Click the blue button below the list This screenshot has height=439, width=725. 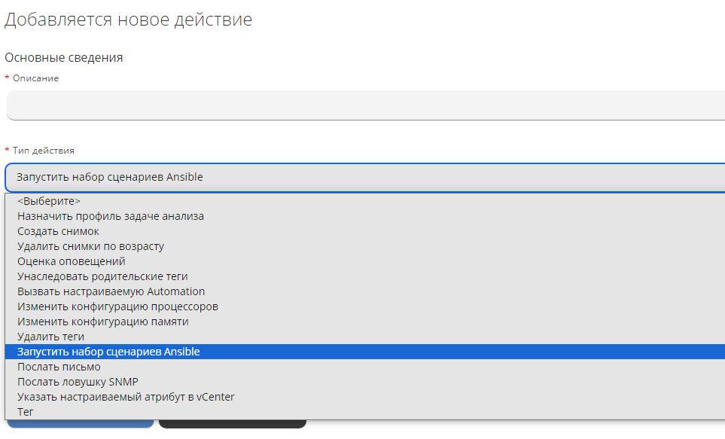[x=81, y=424]
